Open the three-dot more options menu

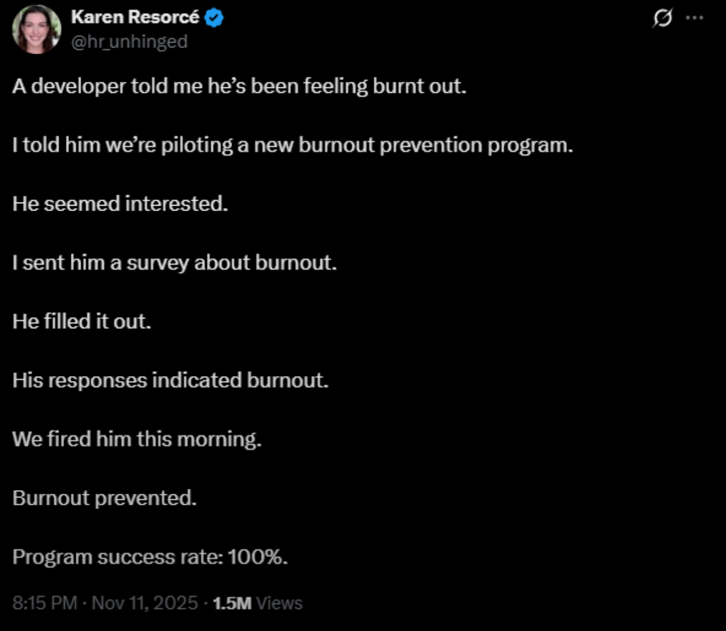point(694,18)
